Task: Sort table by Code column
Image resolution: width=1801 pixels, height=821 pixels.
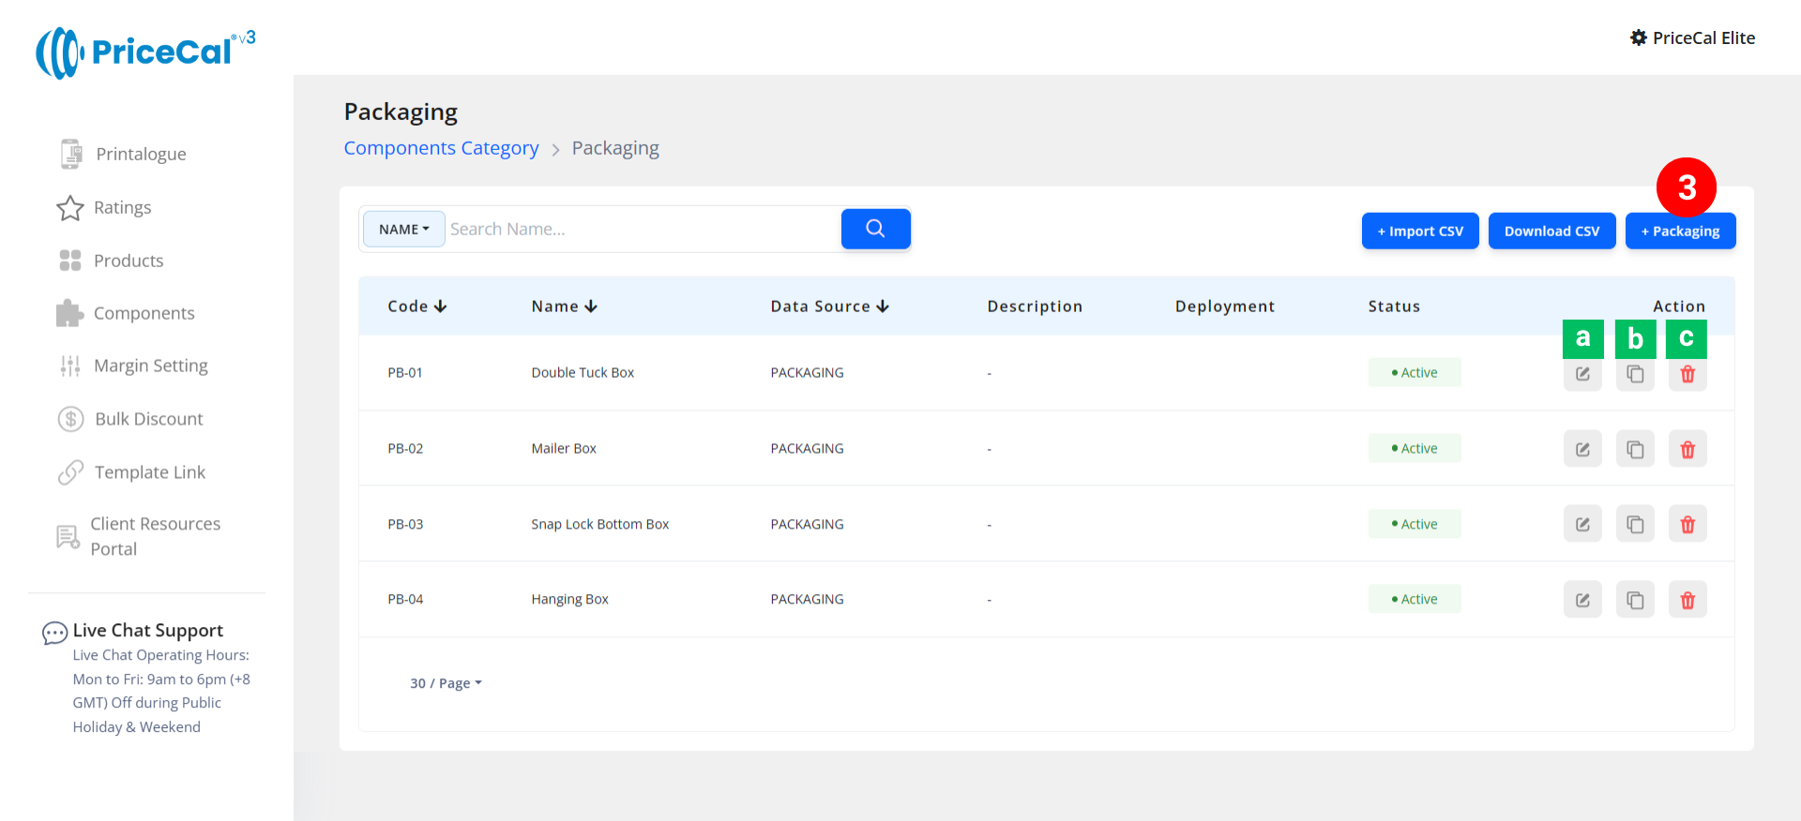Action: point(417,306)
